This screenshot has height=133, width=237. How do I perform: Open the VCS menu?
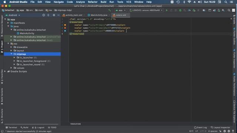[x=128, y=2]
